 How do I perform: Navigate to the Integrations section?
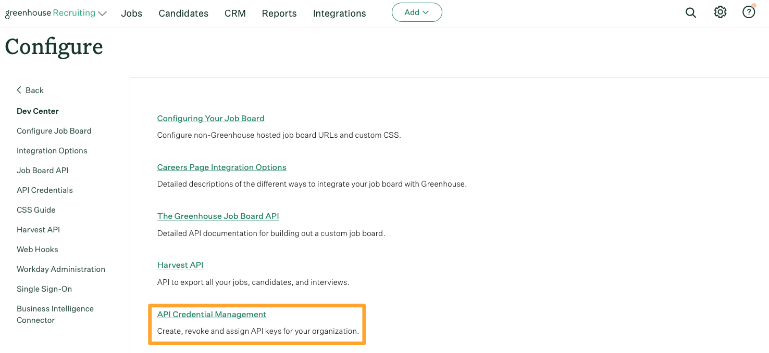click(x=339, y=13)
